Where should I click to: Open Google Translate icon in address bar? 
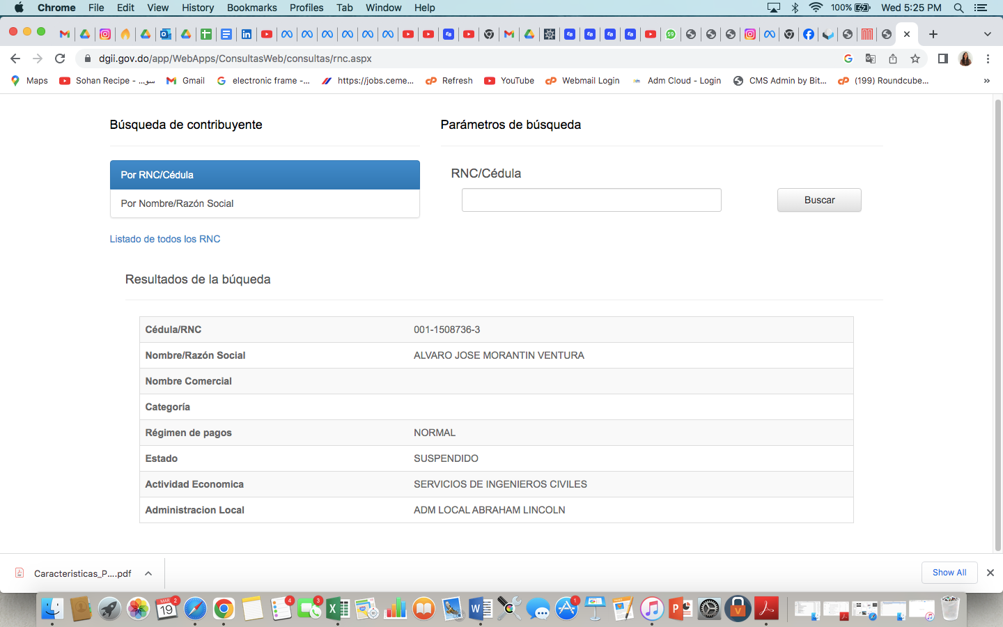coord(870,59)
